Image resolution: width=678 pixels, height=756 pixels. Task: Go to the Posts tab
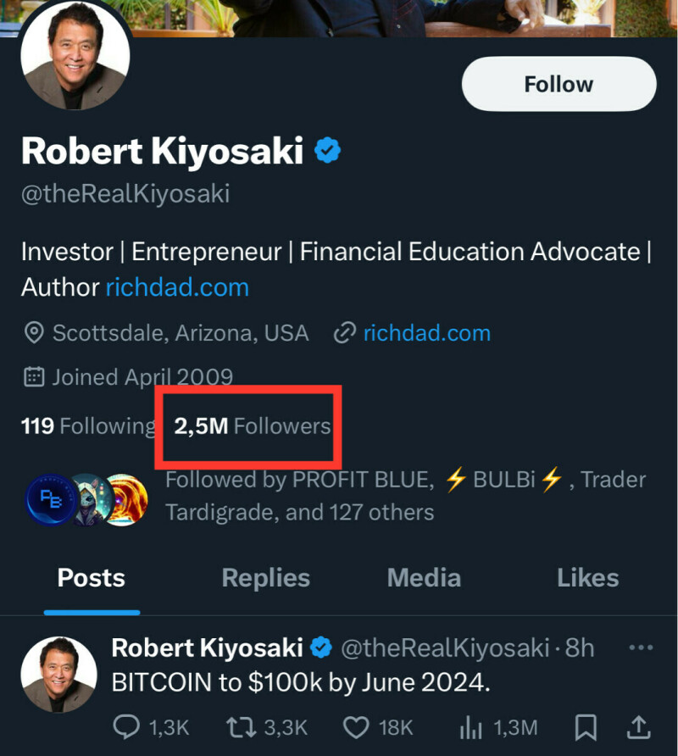point(91,578)
